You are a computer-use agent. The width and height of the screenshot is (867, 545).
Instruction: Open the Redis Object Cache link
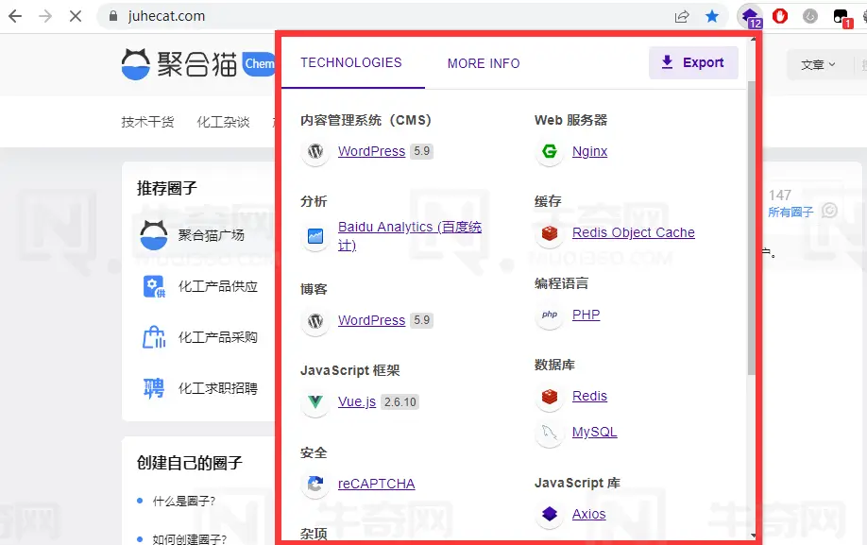point(633,232)
